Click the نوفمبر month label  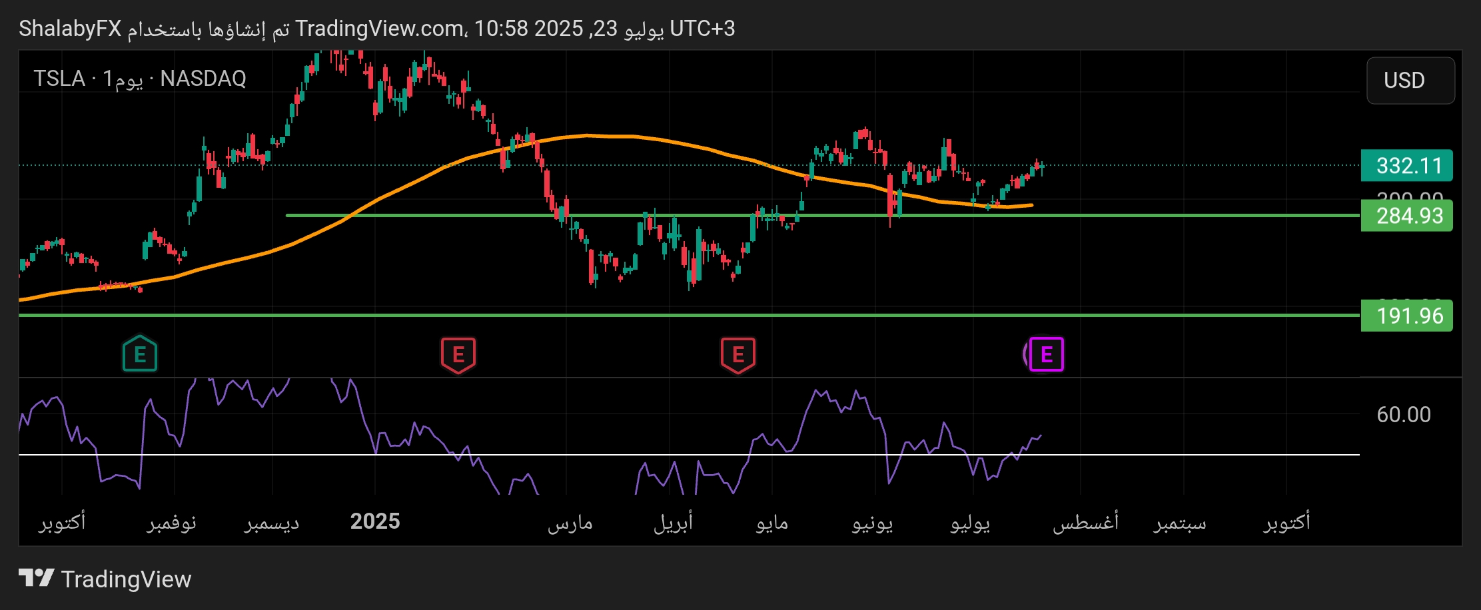pos(172,522)
